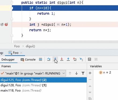Click the recursive call gutter icon
Viewport: 118px width, 100px height.
[x=2, y=24]
